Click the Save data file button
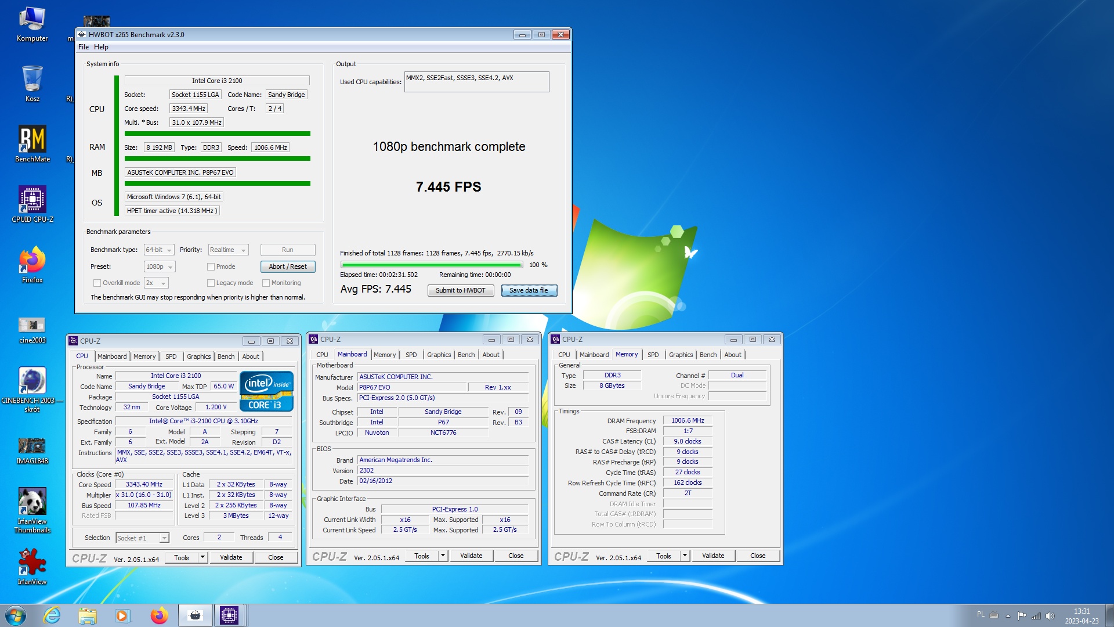This screenshot has height=627, width=1114. (x=529, y=290)
